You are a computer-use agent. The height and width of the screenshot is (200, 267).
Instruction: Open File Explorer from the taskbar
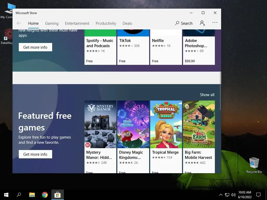pos(32,195)
